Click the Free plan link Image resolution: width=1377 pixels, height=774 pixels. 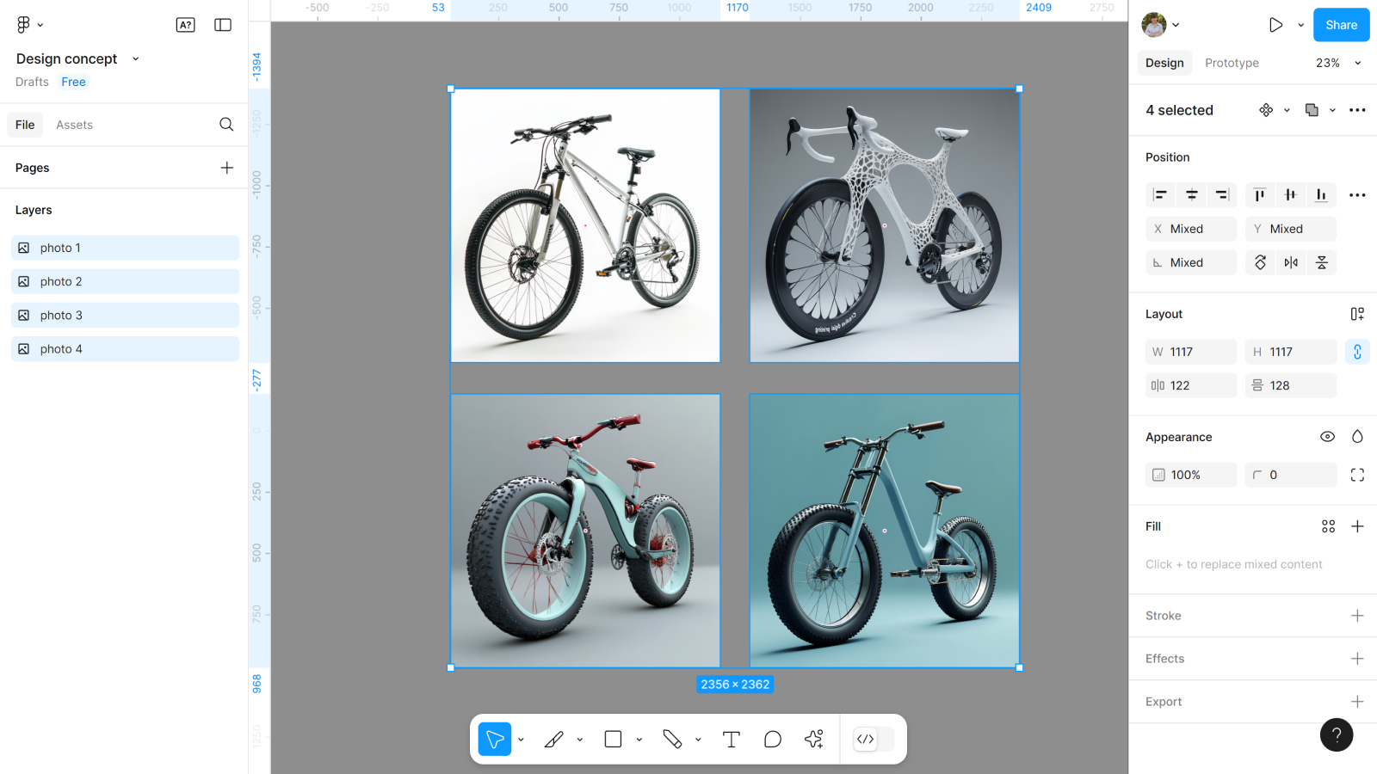(73, 82)
